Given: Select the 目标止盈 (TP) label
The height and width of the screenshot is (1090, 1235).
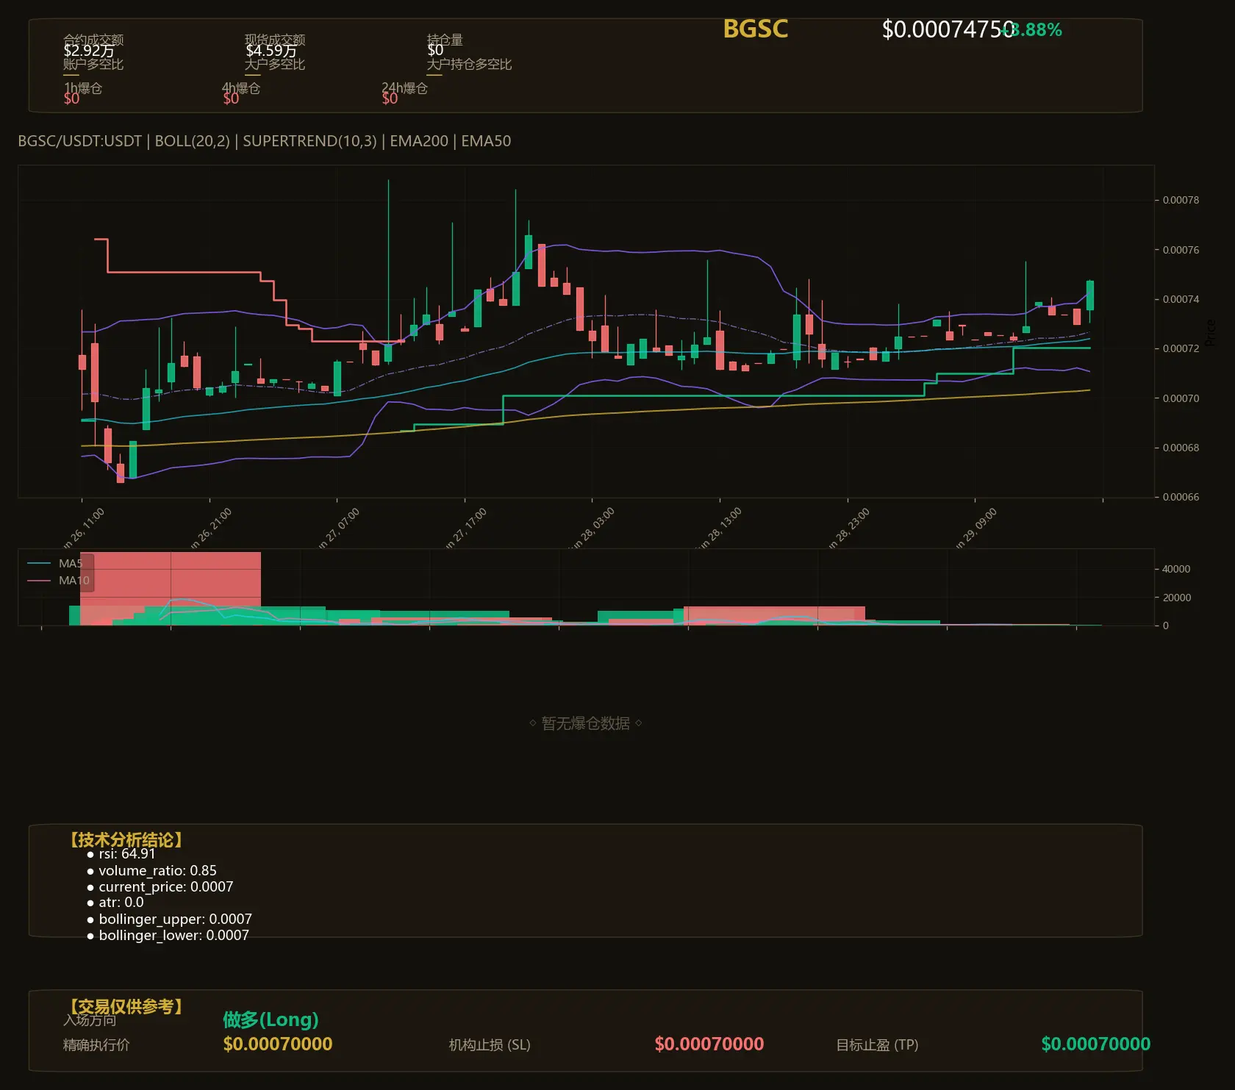Looking at the screenshot, I should (x=877, y=1044).
